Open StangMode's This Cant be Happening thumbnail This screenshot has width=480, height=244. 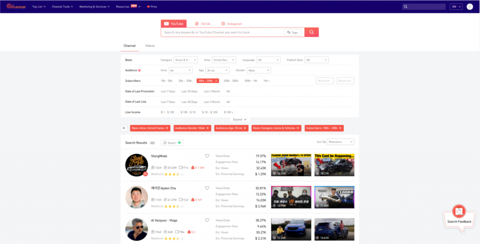pos(334,165)
